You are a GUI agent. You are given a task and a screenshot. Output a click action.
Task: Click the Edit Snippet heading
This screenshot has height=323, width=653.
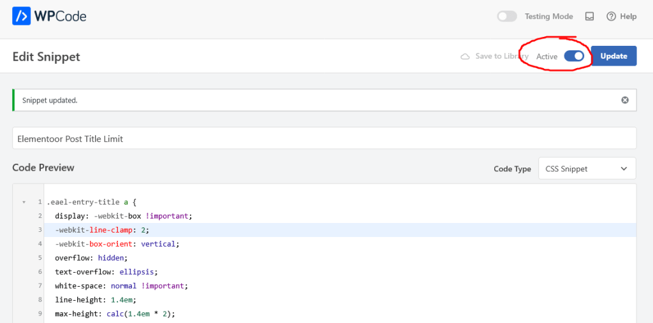click(46, 57)
